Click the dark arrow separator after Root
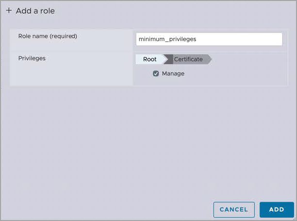The image size is (297, 221). (168, 59)
